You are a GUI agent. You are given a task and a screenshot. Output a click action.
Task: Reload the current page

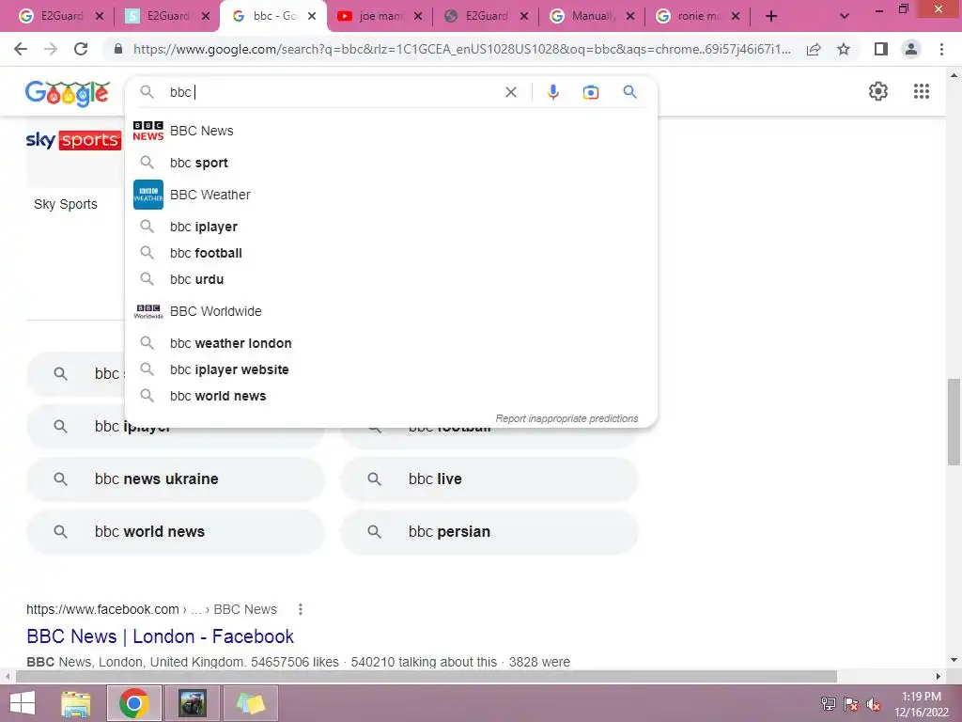(x=81, y=49)
